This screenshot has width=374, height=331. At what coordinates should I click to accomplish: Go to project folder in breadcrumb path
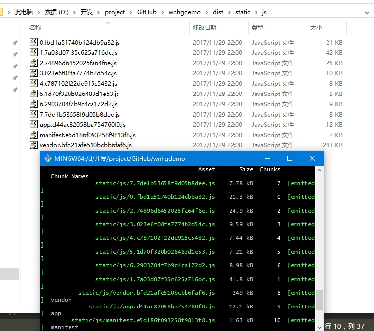click(115, 12)
